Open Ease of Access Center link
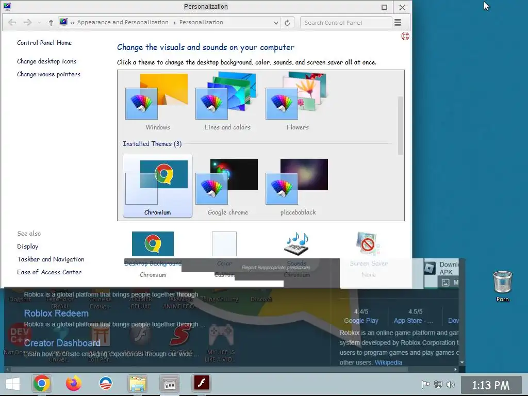This screenshot has height=396, width=528. point(49,272)
